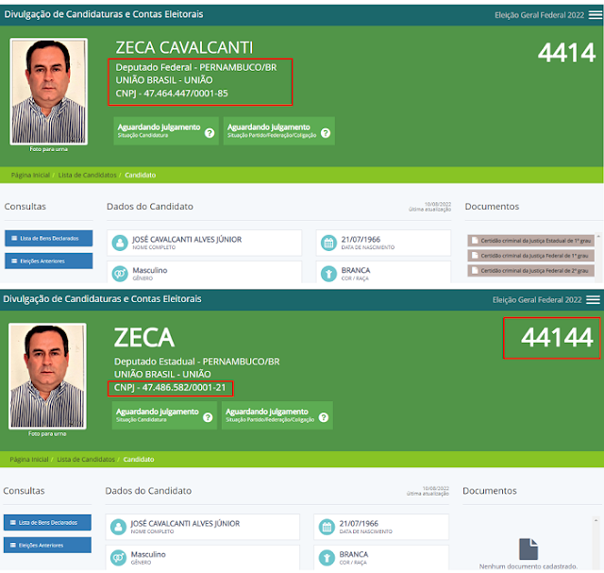Open Eleições Anteriores, upper page
The height and width of the screenshot is (573, 604).
coord(48,261)
